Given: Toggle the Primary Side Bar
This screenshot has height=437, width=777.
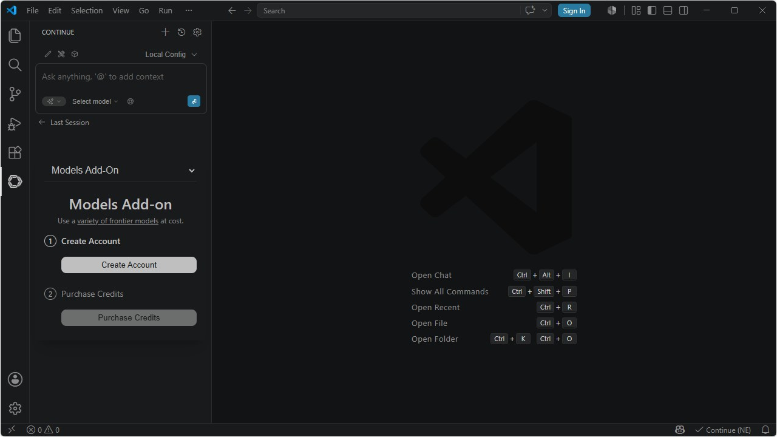Looking at the screenshot, I should [x=652, y=10].
